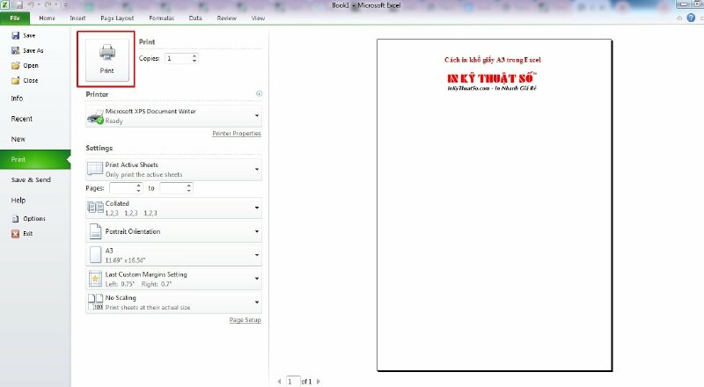Click Open in the Backstage menu
The image size is (704, 387).
coord(25,66)
